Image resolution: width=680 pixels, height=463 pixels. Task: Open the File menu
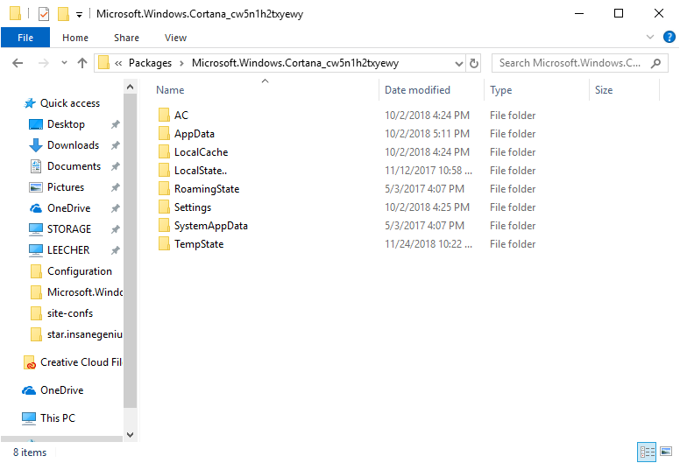(x=25, y=38)
